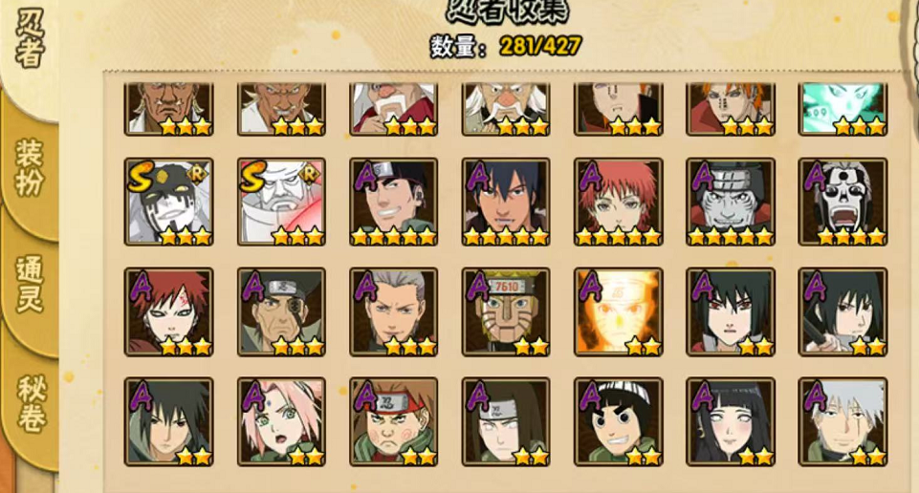
Task: Select pink-haired Sakura ninja portrait
Action: pos(281,422)
